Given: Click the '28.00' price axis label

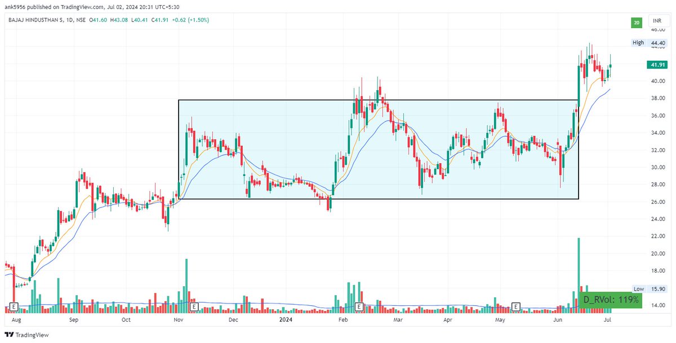Looking at the screenshot, I should coord(658,185).
